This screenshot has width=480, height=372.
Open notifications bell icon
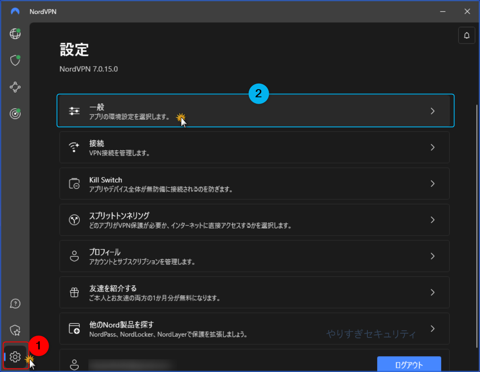pyautogui.click(x=466, y=35)
